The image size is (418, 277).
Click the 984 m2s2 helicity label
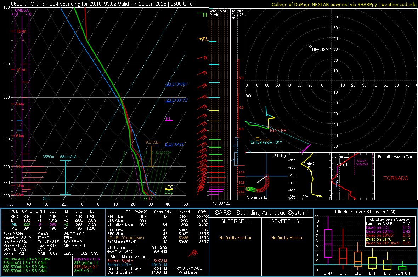[68, 157]
